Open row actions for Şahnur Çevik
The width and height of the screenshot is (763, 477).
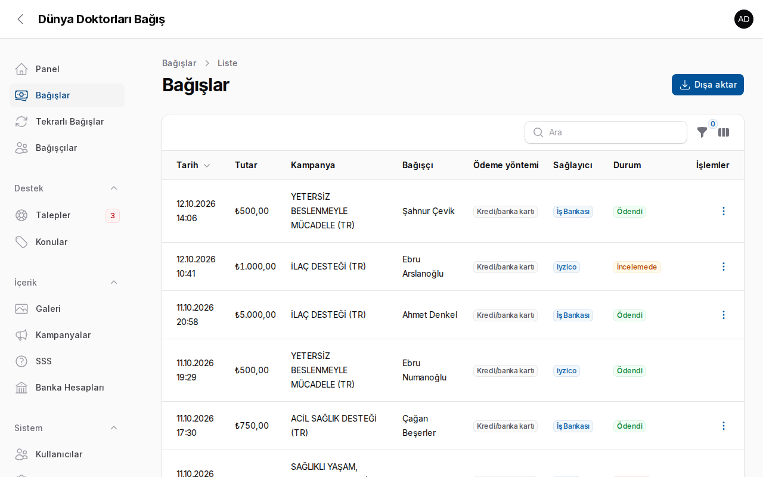point(724,211)
